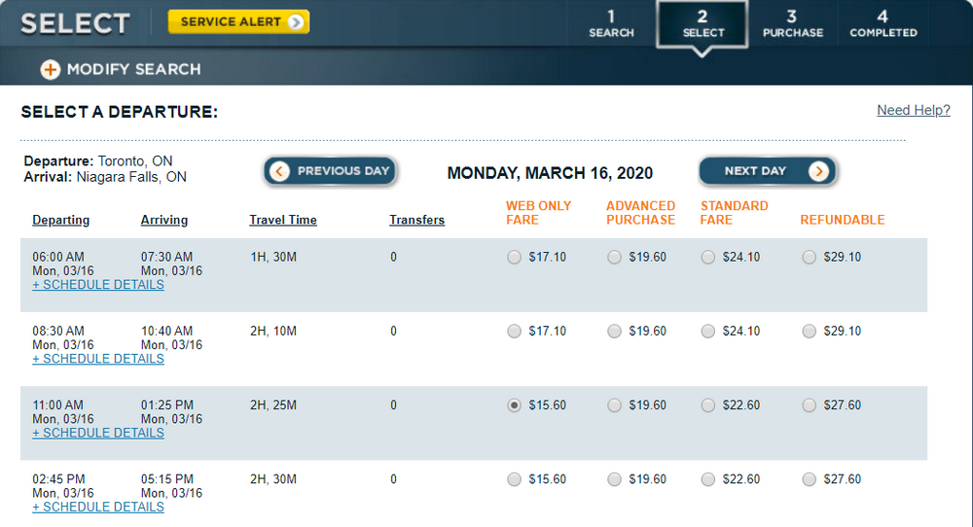
Task: Click the plus icon beside Modify Search
Action: tap(50, 70)
